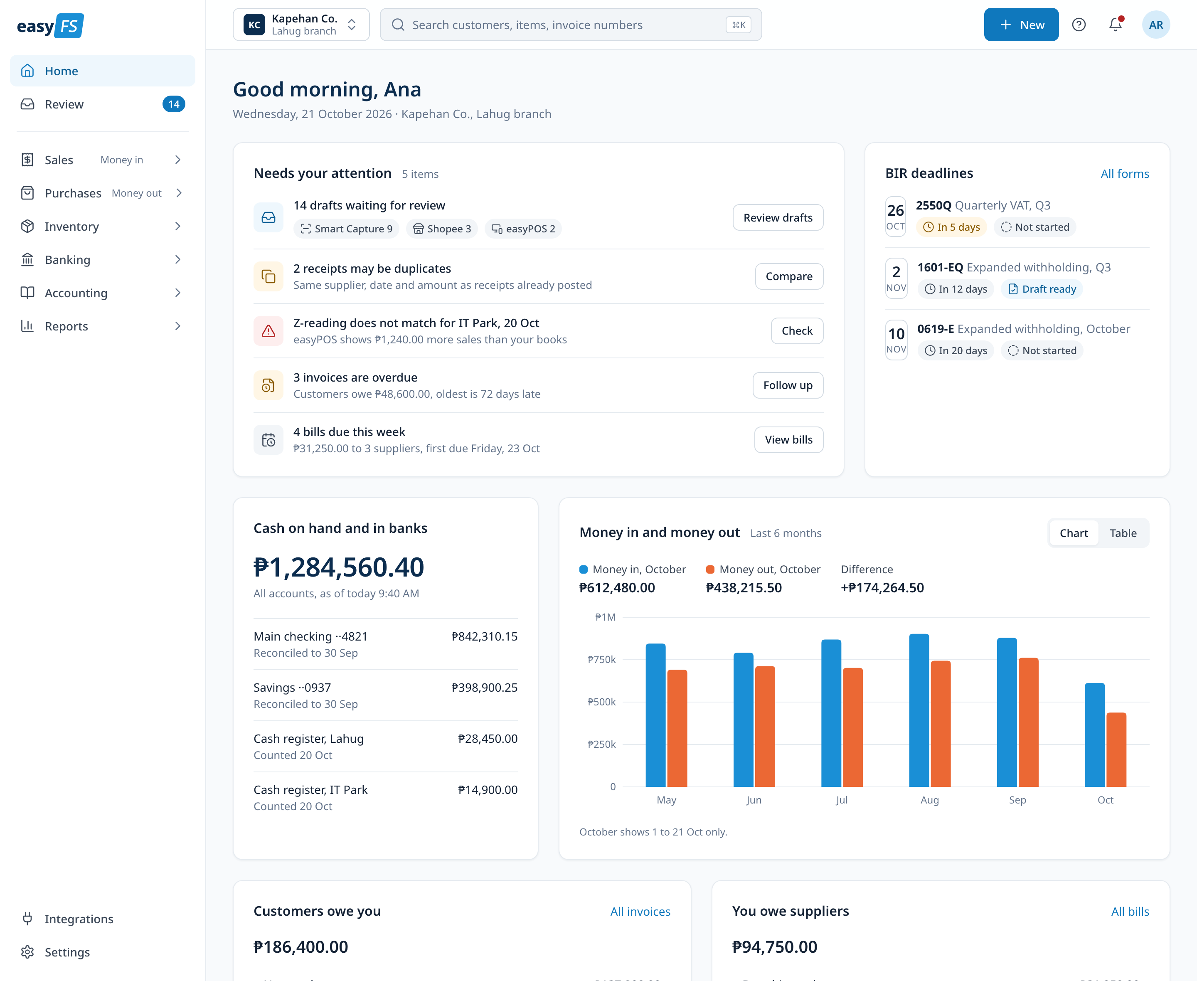Click the Integrations plug icon
1197x981 pixels.
coord(27,919)
